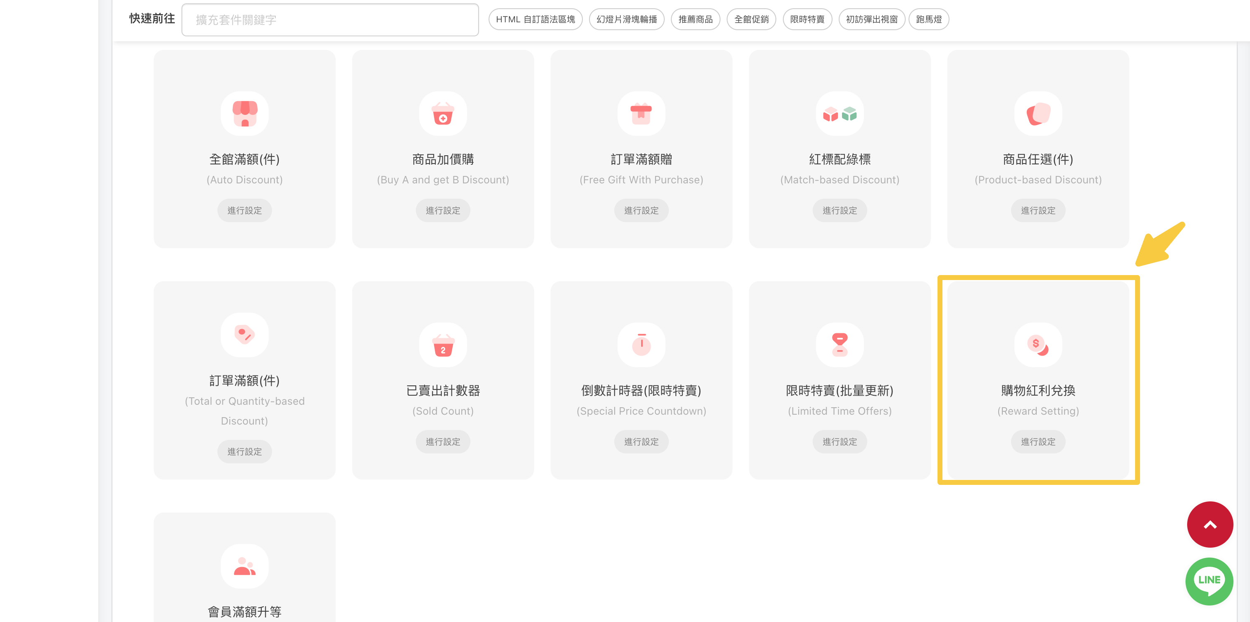
Task: Click the 初訪彈出視窗 quick tag
Action: click(x=871, y=19)
